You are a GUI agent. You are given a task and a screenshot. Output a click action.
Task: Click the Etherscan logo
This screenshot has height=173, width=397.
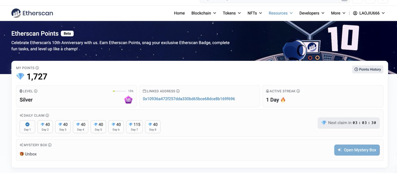click(x=32, y=13)
